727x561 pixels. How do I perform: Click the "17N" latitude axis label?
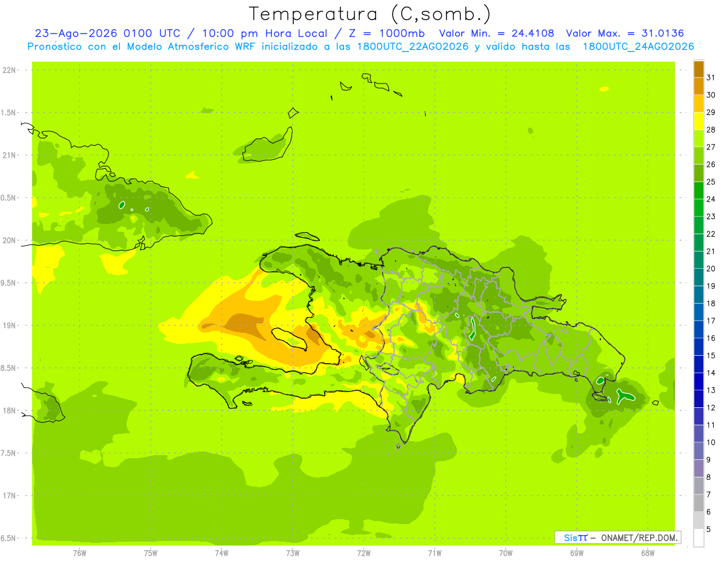[9, 496]
